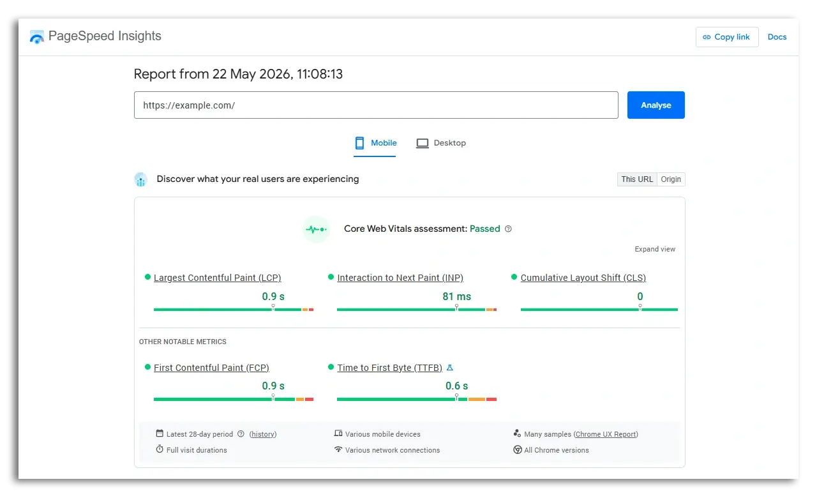Click the Core Web Vitals pulse icon
817x498 pixels.
[x=316, y=229]
